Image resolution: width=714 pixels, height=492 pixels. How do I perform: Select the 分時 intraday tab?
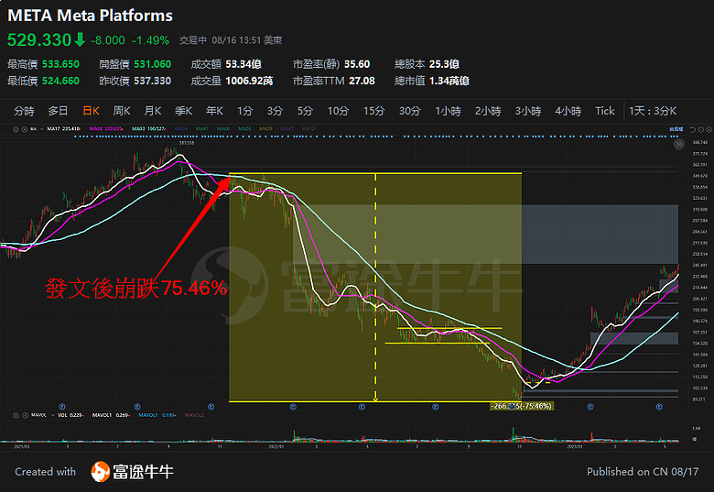pos(24,111)
